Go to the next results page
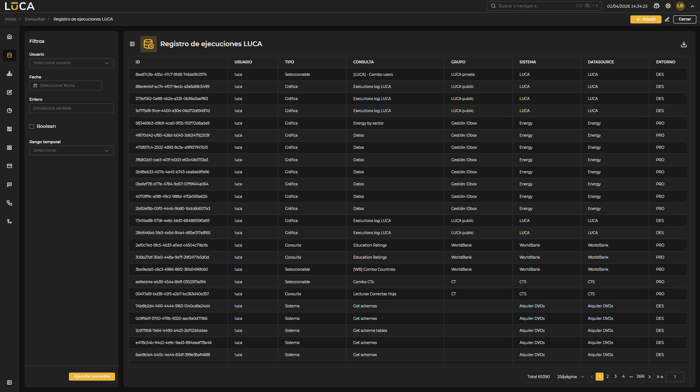Screen dimensions: 700x392 [650, 377]
